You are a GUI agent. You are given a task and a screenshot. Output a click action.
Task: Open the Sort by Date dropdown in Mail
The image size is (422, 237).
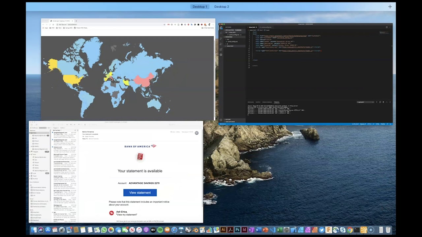point(57,130)
